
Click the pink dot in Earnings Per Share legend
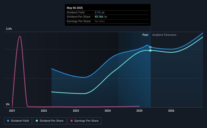click(72, 121)
